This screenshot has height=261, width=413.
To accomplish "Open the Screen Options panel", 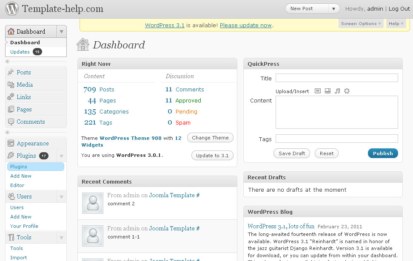I will [x=361, y=24].
